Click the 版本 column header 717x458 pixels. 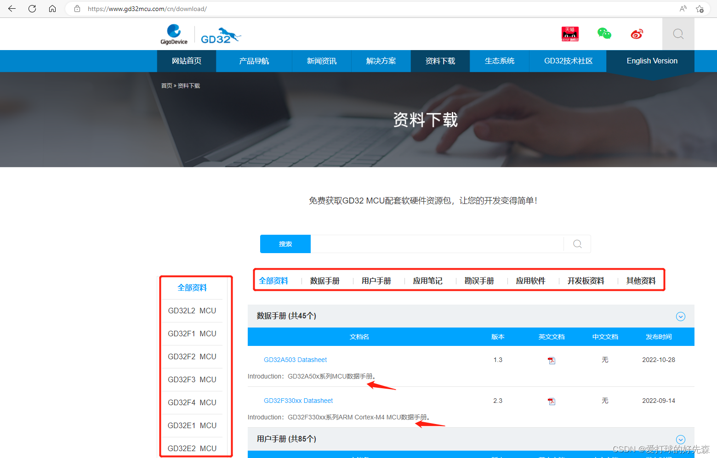click(498, 337)
